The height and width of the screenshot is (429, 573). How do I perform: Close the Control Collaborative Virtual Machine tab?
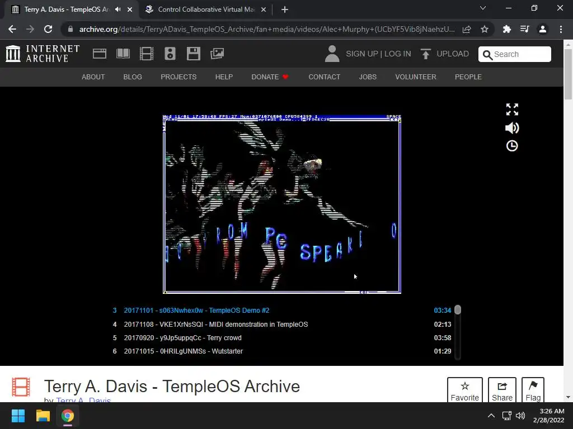(264, 10)
